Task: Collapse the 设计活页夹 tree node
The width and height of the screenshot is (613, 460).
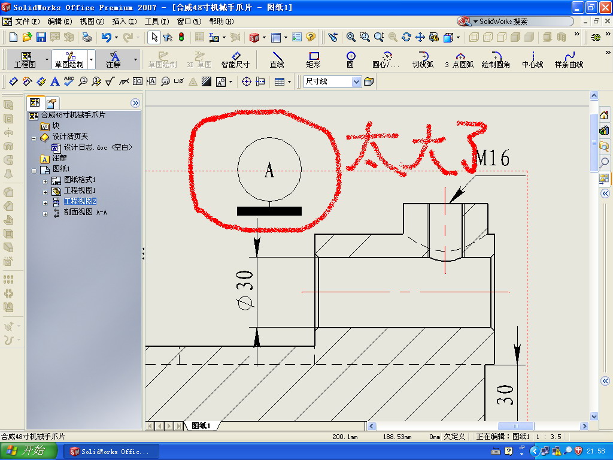Action: pyautogui.click(x=34, y=138)
